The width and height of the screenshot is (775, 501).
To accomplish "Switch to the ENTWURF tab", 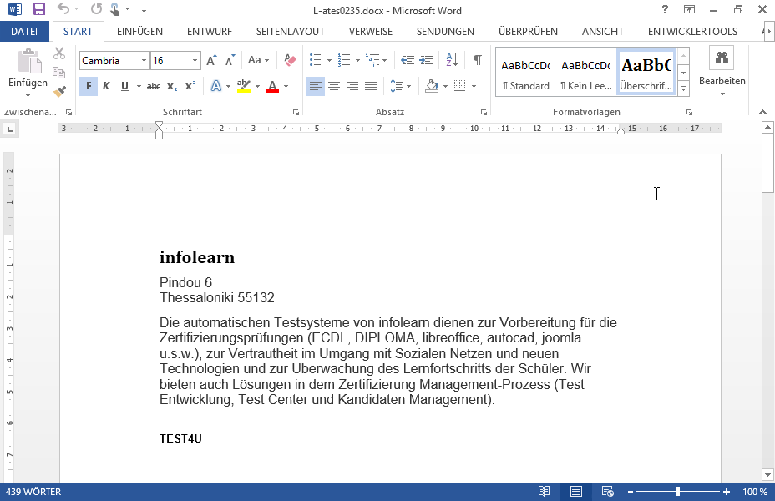I will (x=210, y=32).
